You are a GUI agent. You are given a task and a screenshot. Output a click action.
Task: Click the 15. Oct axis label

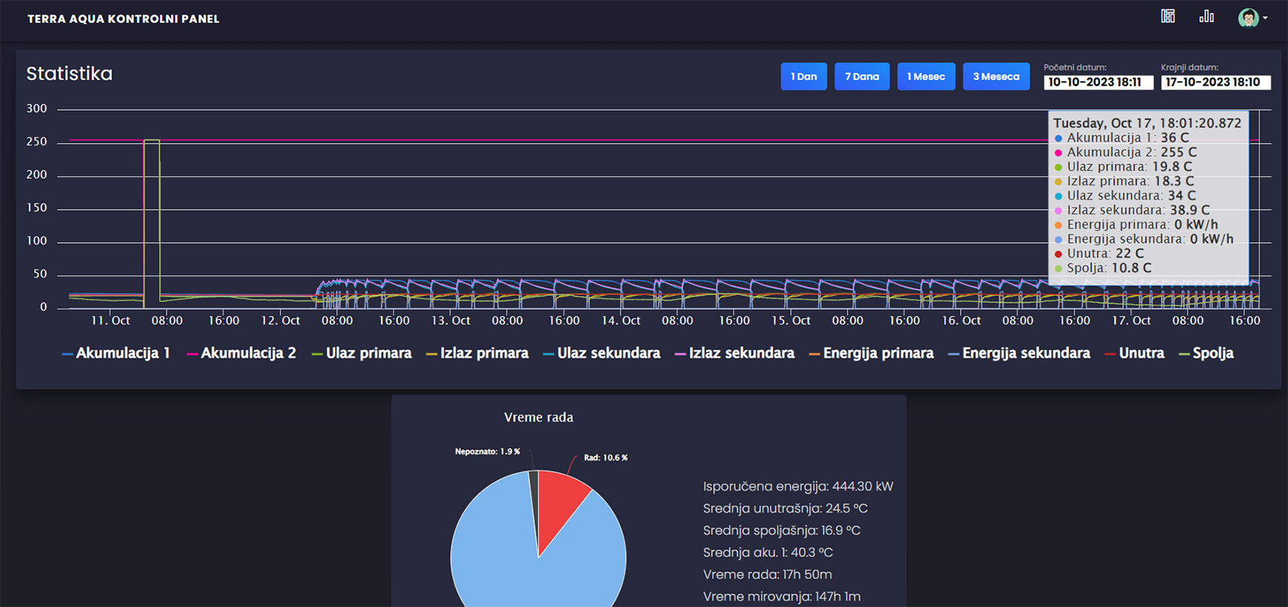pyautogui.click(x=791, y=321)
